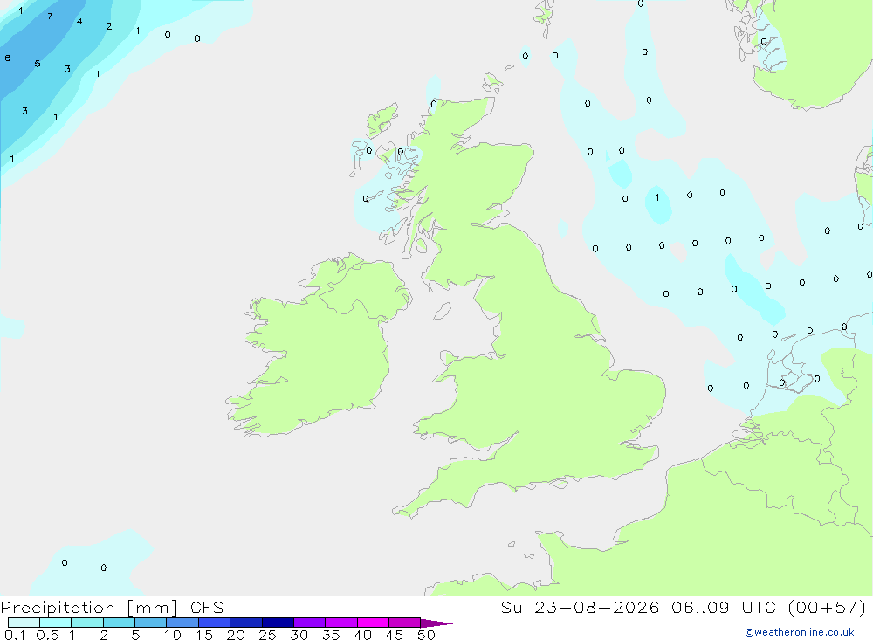The width and height of the screenshot is (873, 640).
Task: Pick the 15–20 mm legend color box
Action: (x=214, y=623)
